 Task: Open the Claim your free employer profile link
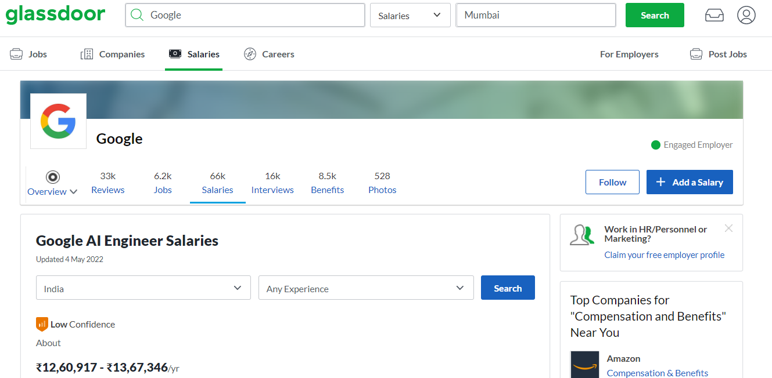pyautogui.click(x=665, y=255)
